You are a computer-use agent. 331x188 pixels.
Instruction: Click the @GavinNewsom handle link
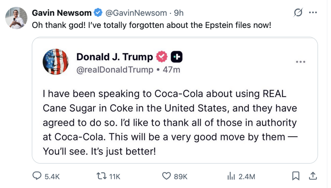pyautogui.click(x=137, y=13)
